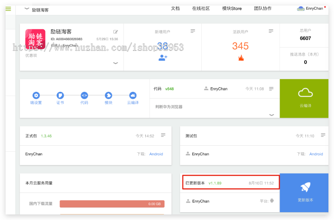Open the 文档 menu item

pos(175,9)
